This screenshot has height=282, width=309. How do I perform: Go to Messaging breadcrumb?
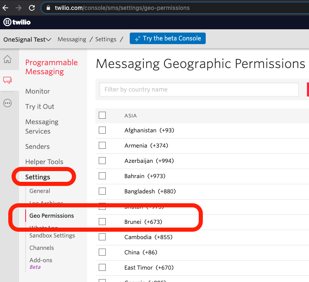tap(72, 39)
